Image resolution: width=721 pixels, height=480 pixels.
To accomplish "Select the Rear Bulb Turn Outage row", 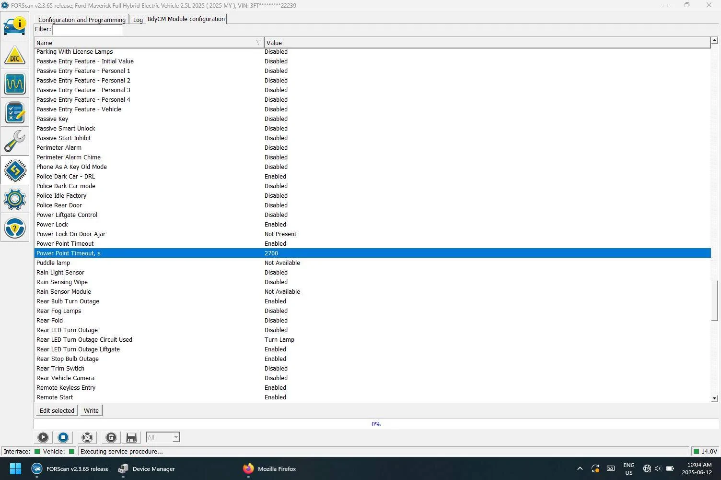I will [x=372, y=301].
